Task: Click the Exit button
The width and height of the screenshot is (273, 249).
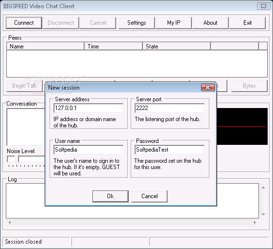Action: coord(247,23)
